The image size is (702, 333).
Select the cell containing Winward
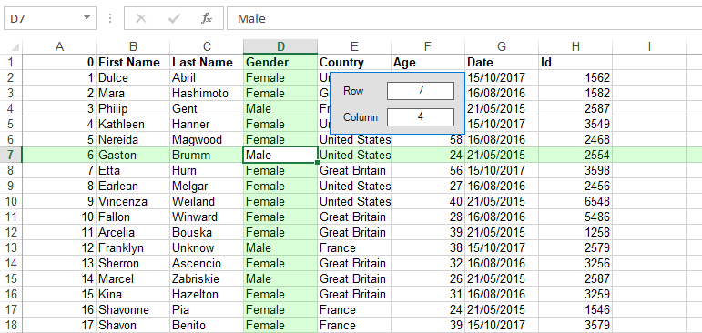(x=207, y=217)
